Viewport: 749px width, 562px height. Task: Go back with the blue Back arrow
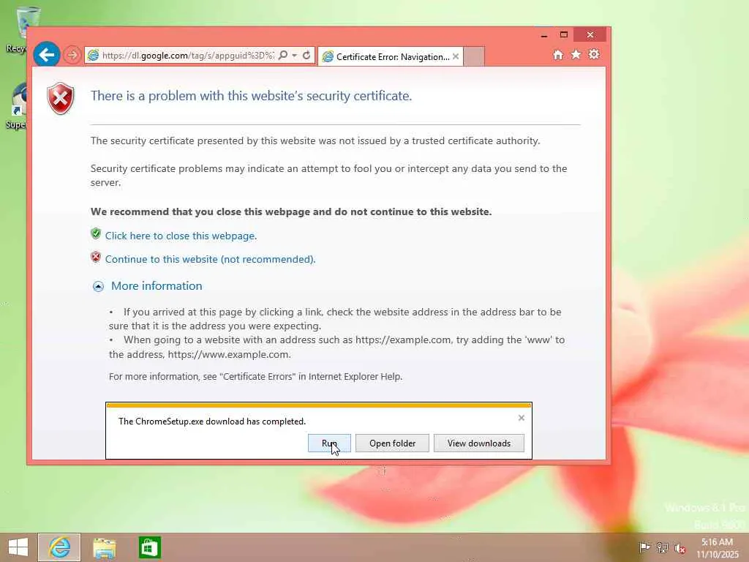[x=46, y=55]
